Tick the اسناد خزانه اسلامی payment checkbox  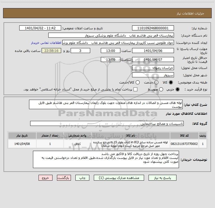click(x=135, y=89)
